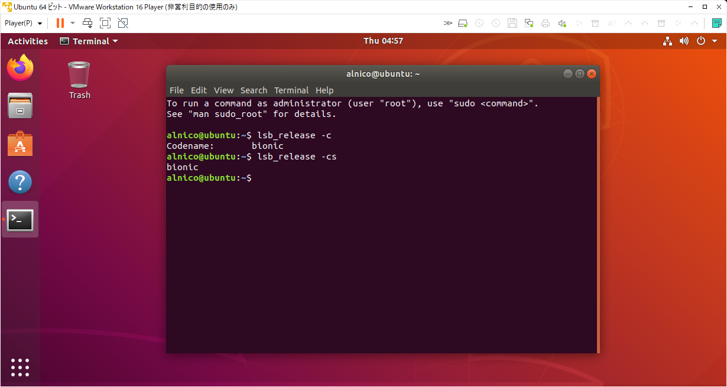This screenshot has height=387, width=727.
Task: Select the Trash desktop icon
Action: [79, 80]
